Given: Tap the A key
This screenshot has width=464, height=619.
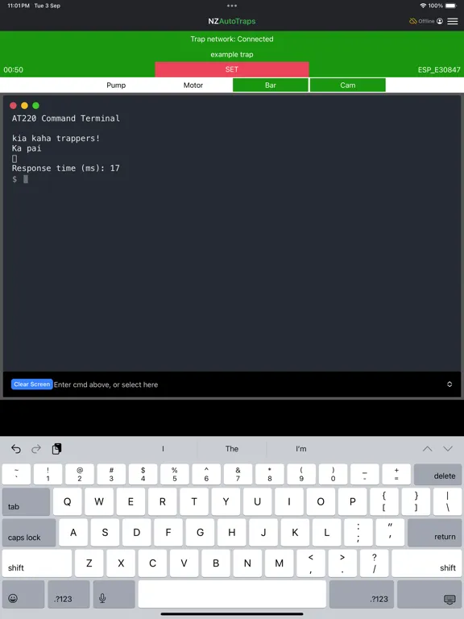Looking at the screenshot, I should pos(73,533).
